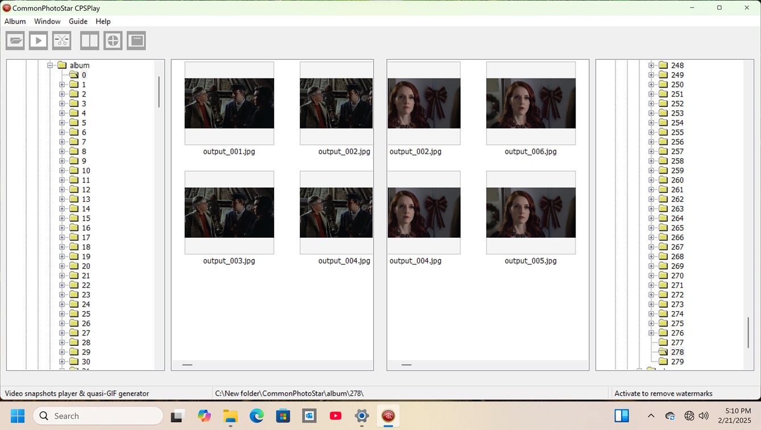Open Outlook from the taskbar
The height and width of the screenshot is (430, 761).
click(309, 416)
